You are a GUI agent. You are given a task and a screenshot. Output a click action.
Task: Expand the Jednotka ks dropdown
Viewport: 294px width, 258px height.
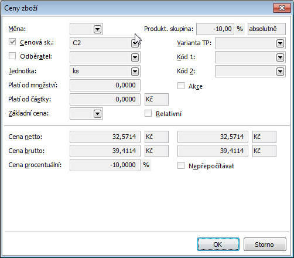point(135,72)
